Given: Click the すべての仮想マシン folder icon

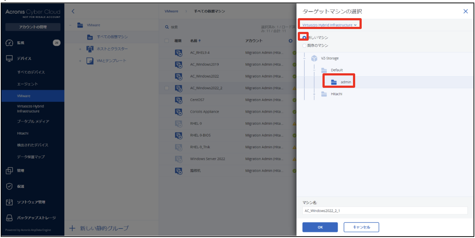Looking at the screenshot, I should pyautogui.click(x=89, y=37).
